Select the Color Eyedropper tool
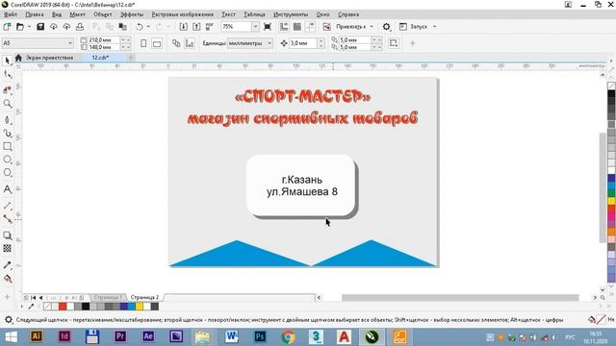Screen dimensions: 616x346 (7, 265)
